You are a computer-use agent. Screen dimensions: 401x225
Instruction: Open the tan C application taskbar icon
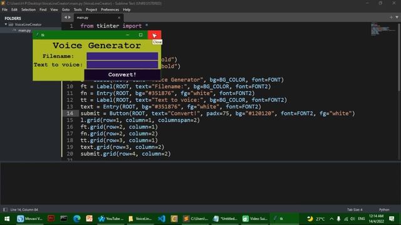(174, 219)
